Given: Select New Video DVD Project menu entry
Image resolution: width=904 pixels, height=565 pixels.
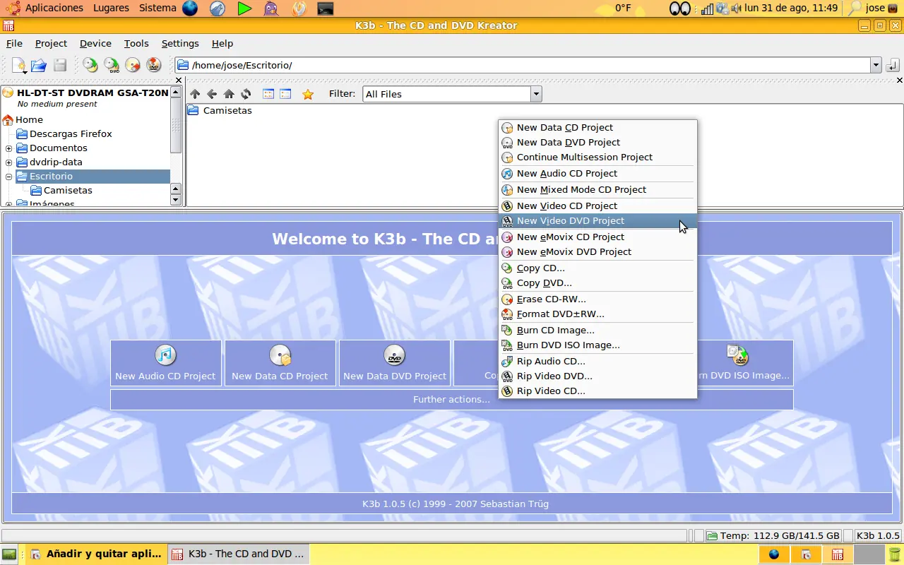Looking at the screenshot, I should click(597, 221).
